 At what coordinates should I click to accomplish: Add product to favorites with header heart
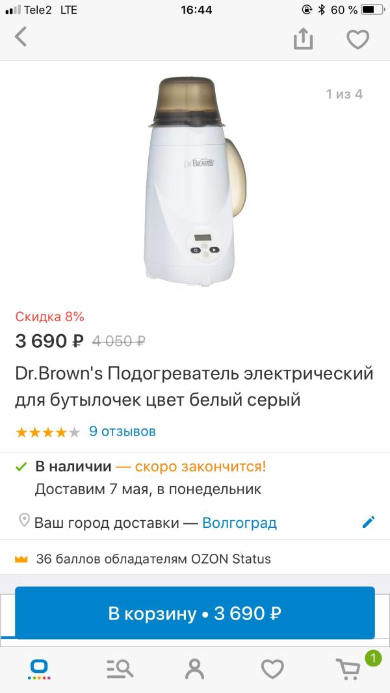click(x=357, y=40)
